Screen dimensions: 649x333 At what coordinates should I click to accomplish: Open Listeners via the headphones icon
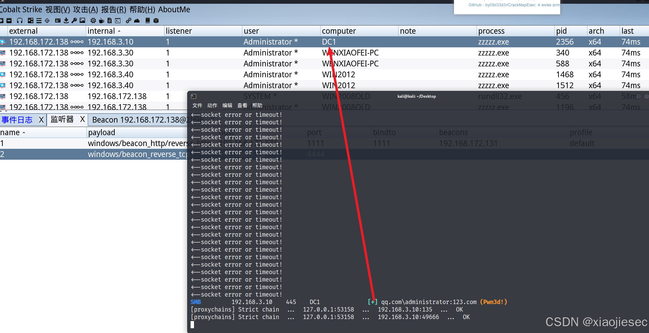click(20, 21)
